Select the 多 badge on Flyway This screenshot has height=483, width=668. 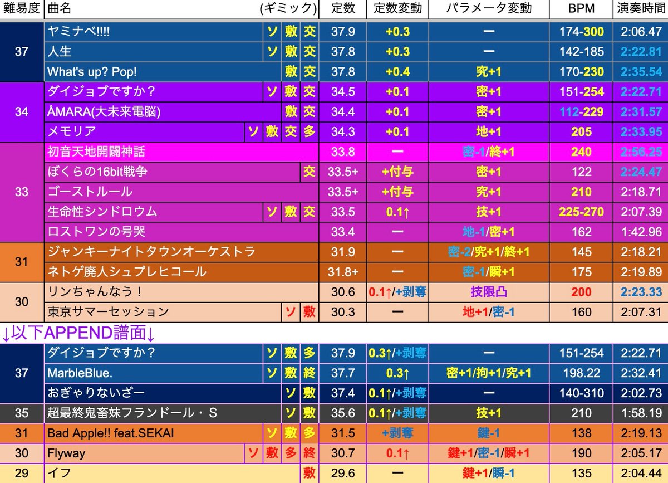(291, 453)
